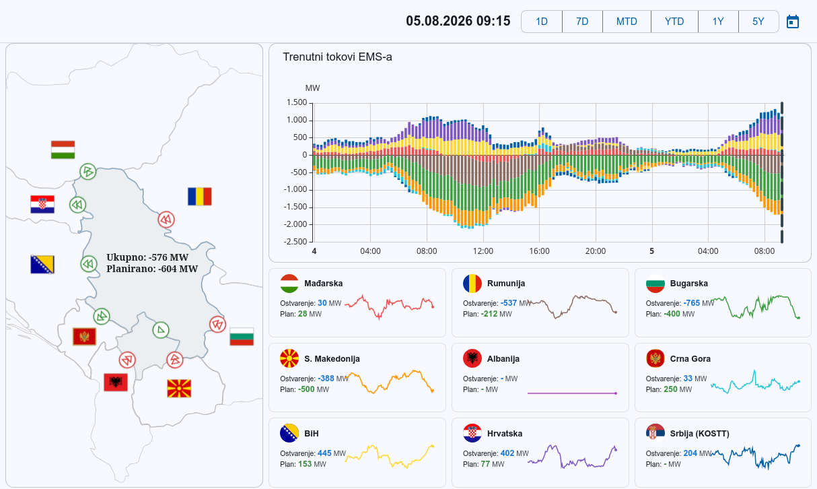817x489 pixels.
Task: Click the chart's current-time dashed marker
Action: coord(782,172)
